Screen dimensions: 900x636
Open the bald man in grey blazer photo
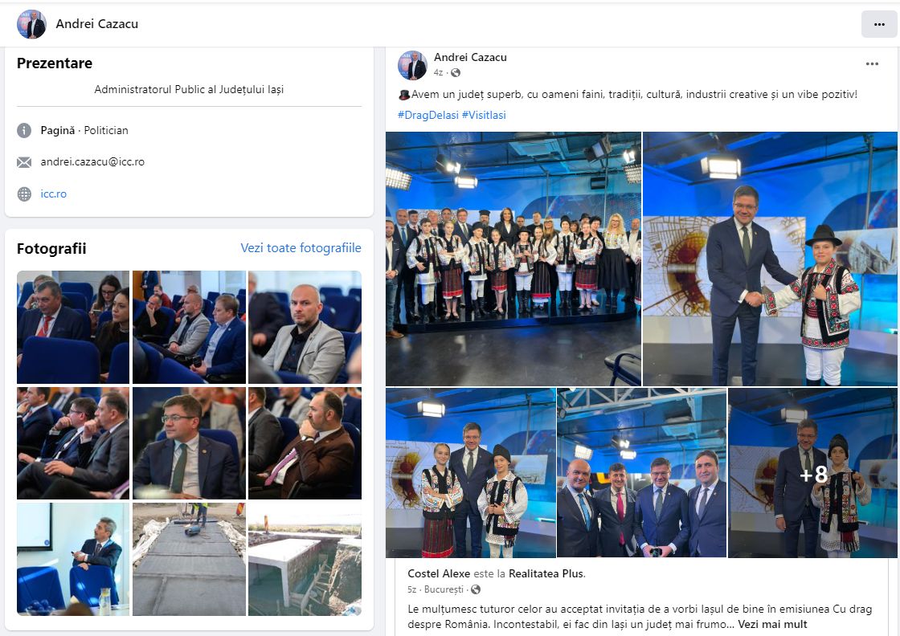[305, 327]
